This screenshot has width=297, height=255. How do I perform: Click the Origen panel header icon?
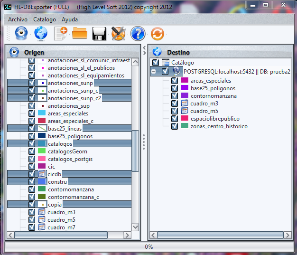[x=14, y=52]
